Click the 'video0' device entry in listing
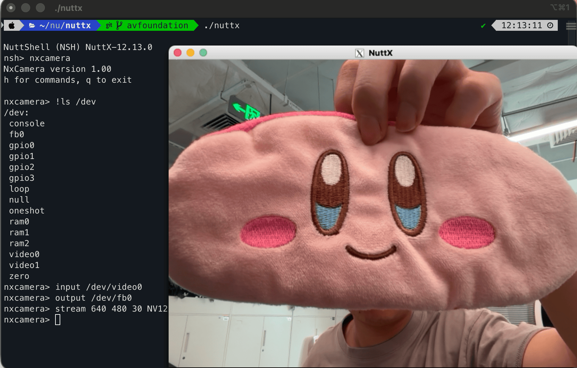The width and height of the screenshot is (577, 368). (24, 254)
